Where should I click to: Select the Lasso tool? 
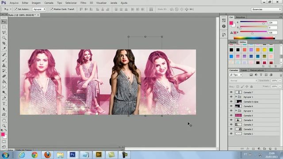(x=4, y=33)
